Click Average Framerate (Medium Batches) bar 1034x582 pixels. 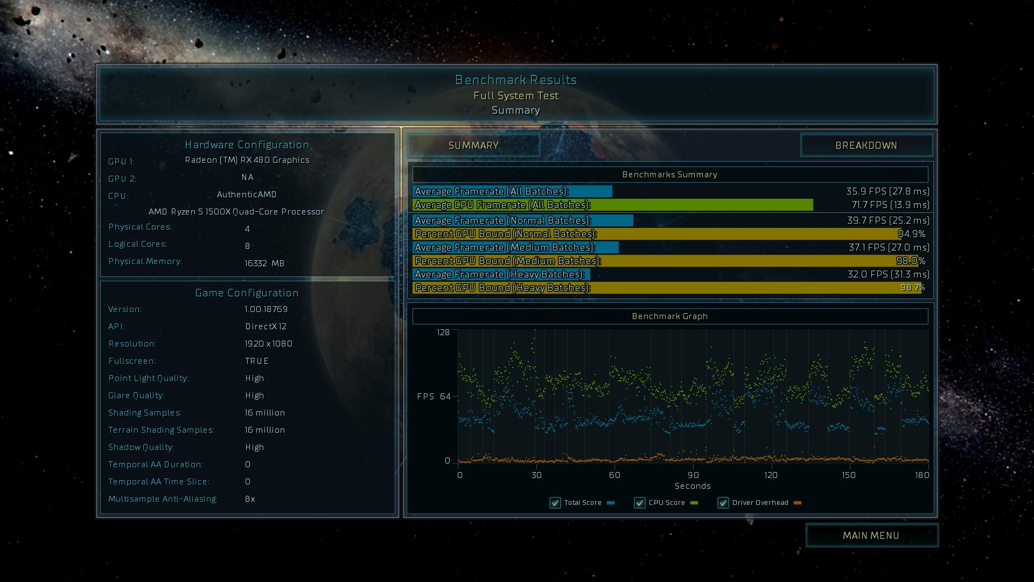(x=515, y=247)
